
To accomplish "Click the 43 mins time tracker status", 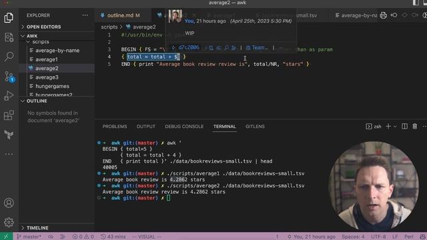I will (113, 237).
